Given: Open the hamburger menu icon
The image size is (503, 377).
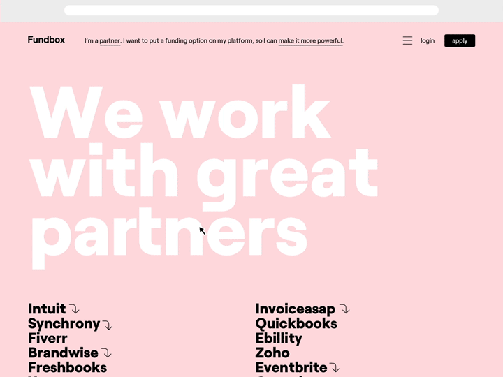Looking at the screenshot, I should click(407, 40).
